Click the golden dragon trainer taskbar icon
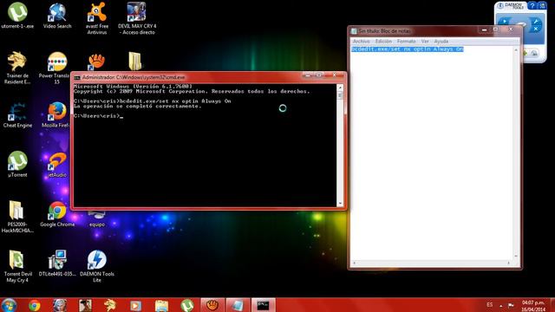The width and height of the screenshot is (555, 312). tap(110, 305)
